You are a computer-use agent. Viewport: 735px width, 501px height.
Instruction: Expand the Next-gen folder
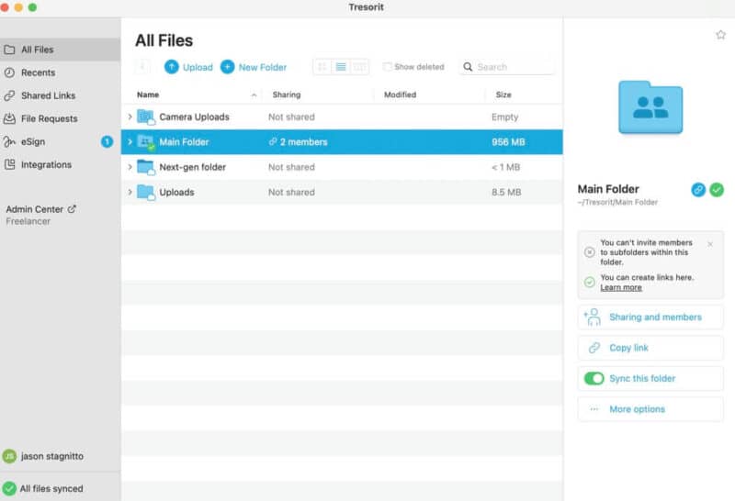click(130, 167)
